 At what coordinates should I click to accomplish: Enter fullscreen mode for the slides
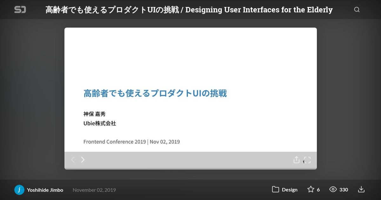(307, 160)
